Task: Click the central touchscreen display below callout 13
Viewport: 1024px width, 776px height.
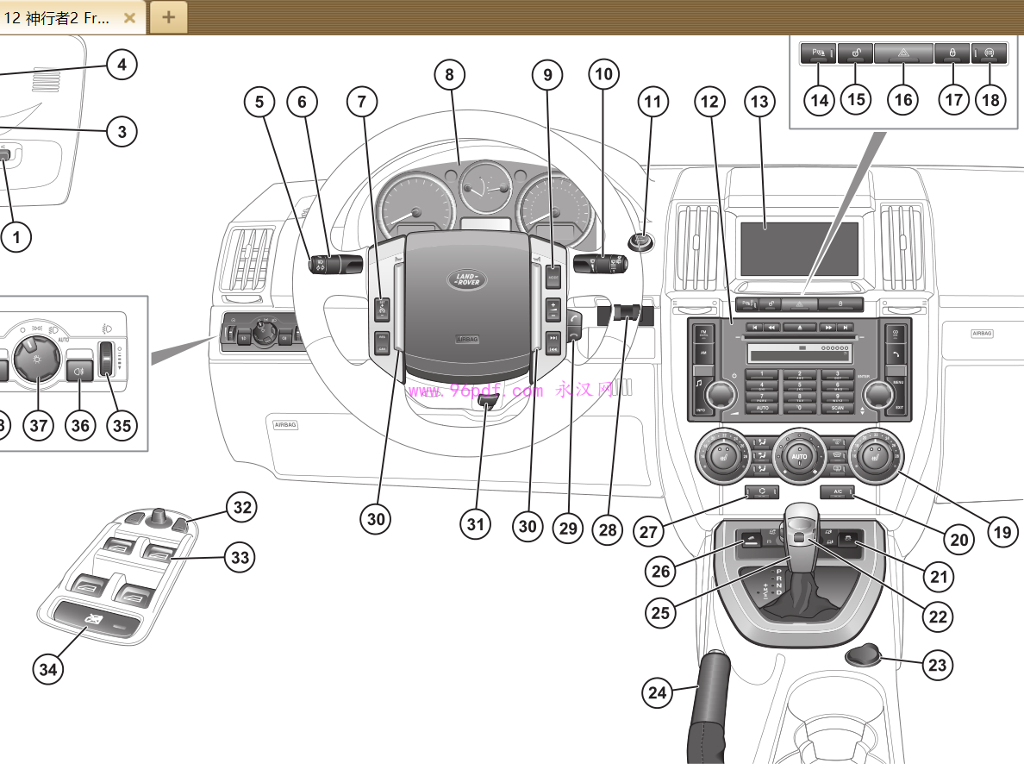Action: [x=799, y=248]
